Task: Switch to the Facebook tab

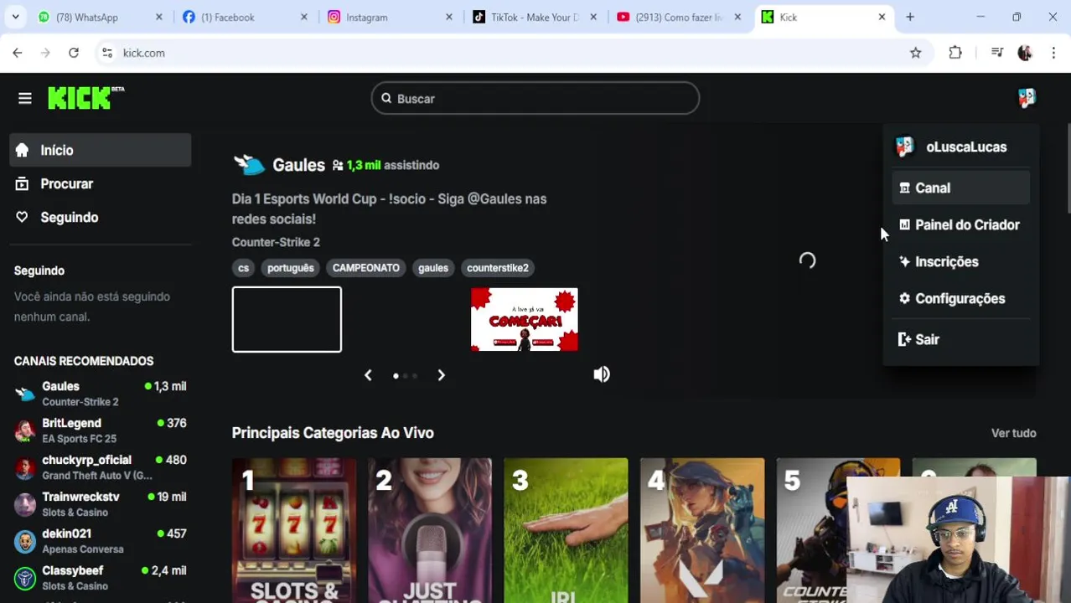Action: [245, 17]
